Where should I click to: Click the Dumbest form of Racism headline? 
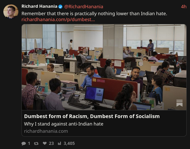(92, 116)
